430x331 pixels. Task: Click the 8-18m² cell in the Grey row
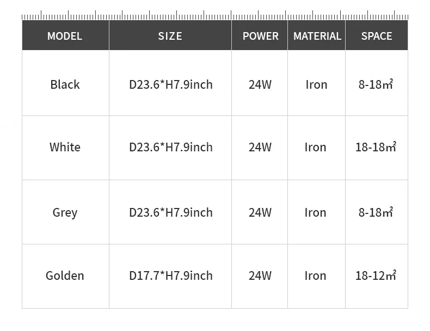(x=377, y=212)
